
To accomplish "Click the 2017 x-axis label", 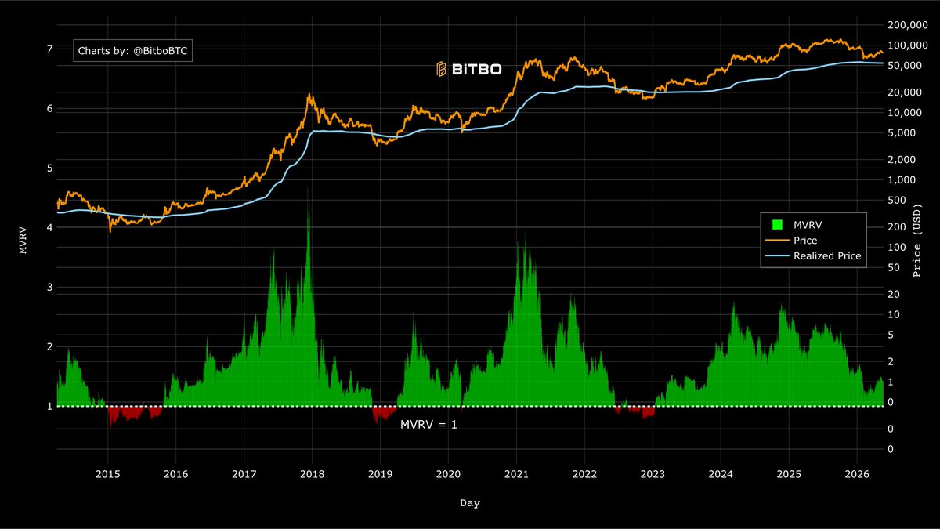I will click(244, 474).
